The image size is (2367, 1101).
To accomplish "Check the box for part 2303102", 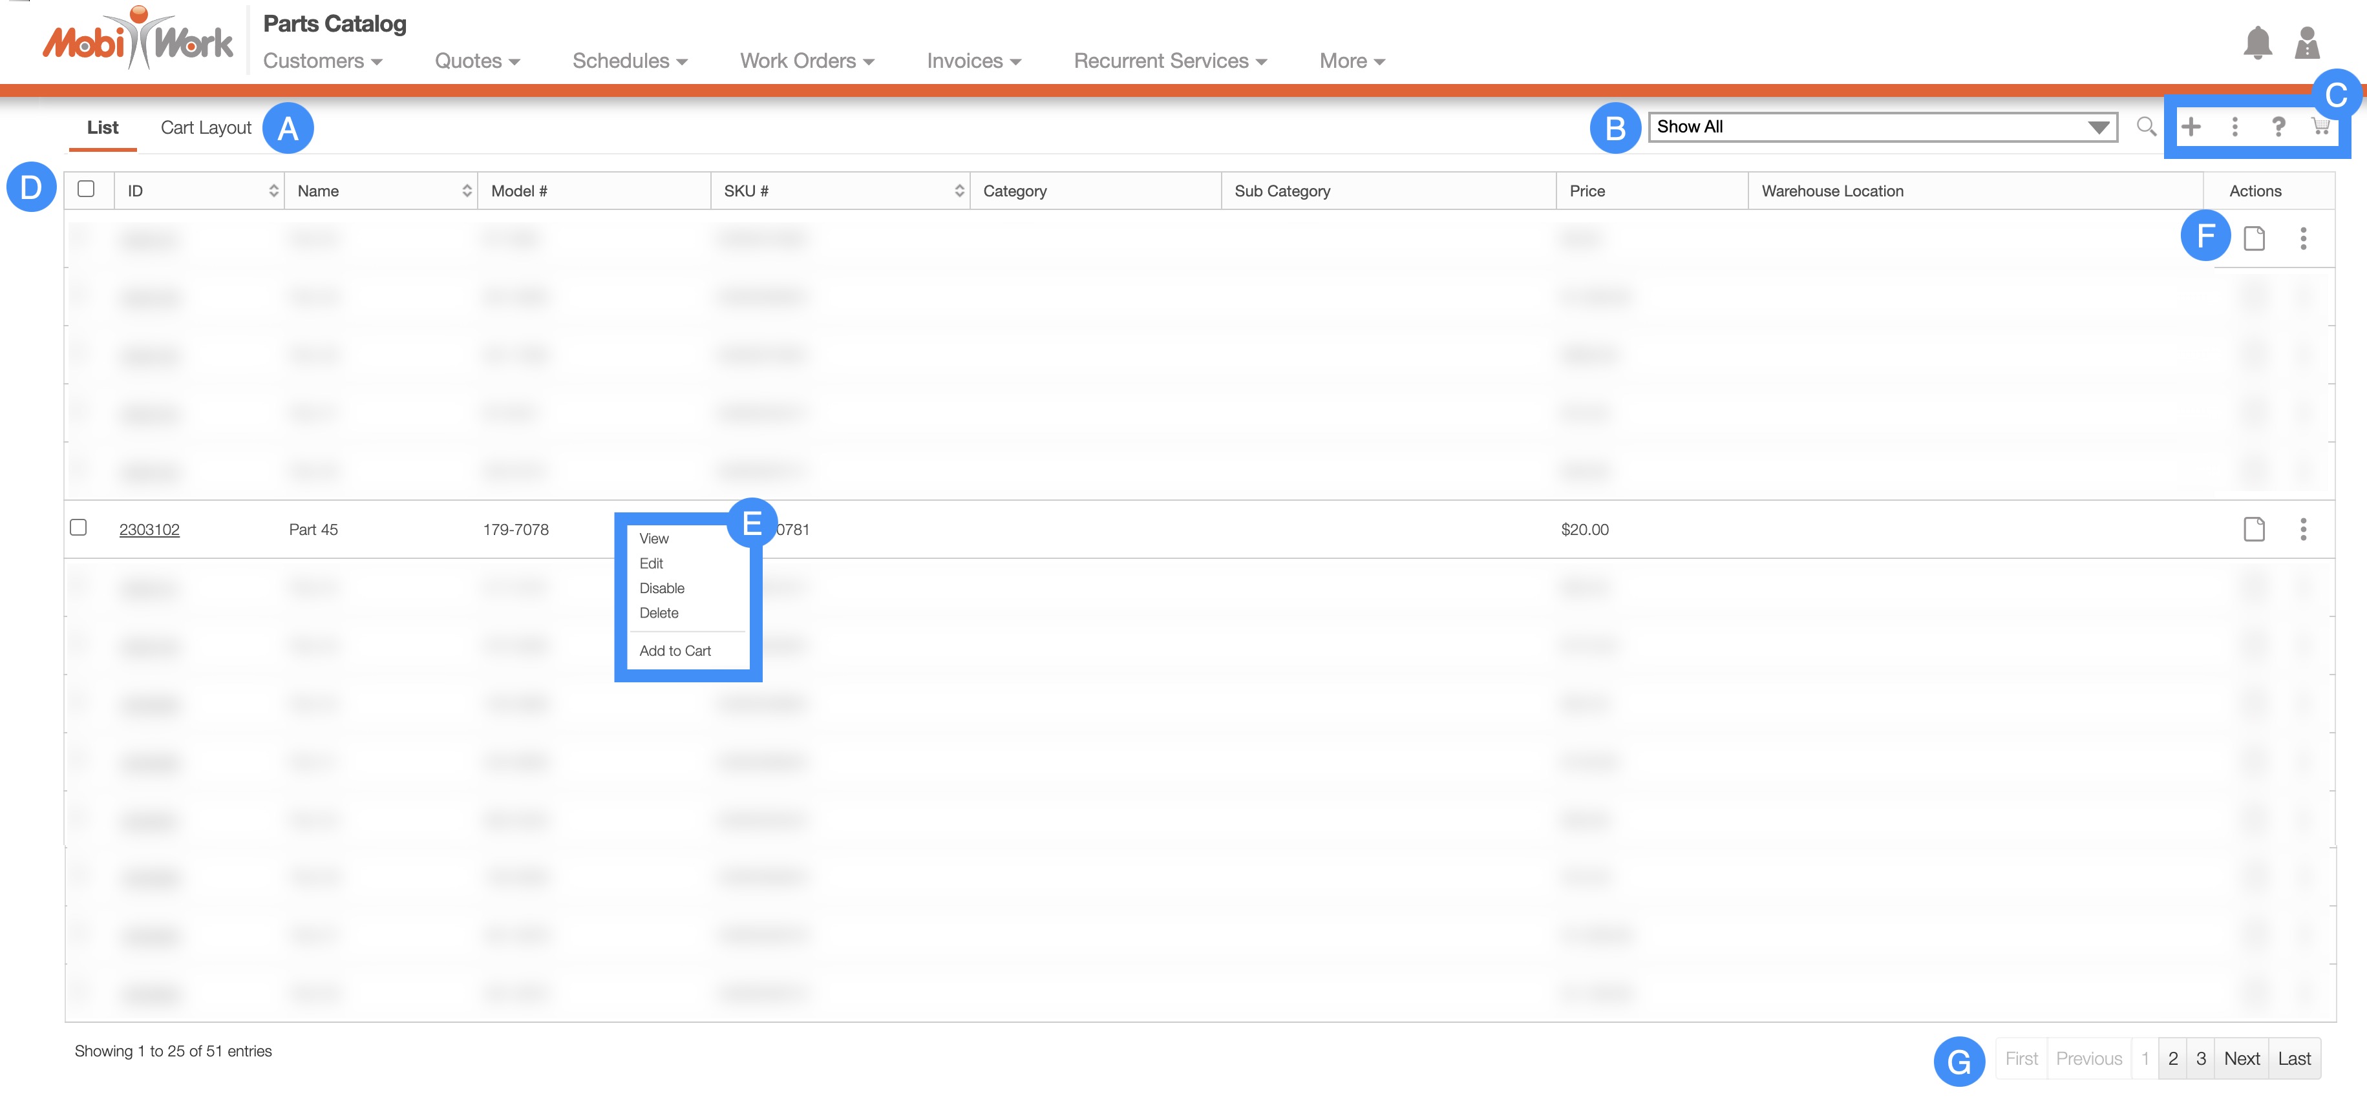I will (x=79, y=528).
